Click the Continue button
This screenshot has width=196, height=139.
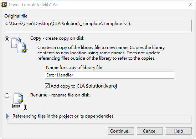pos(121,131)
